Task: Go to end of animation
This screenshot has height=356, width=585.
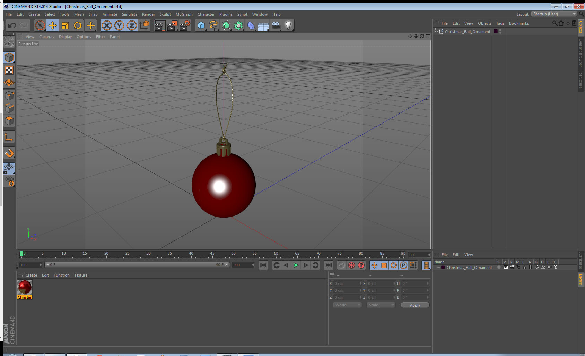Action: (328, 265)
